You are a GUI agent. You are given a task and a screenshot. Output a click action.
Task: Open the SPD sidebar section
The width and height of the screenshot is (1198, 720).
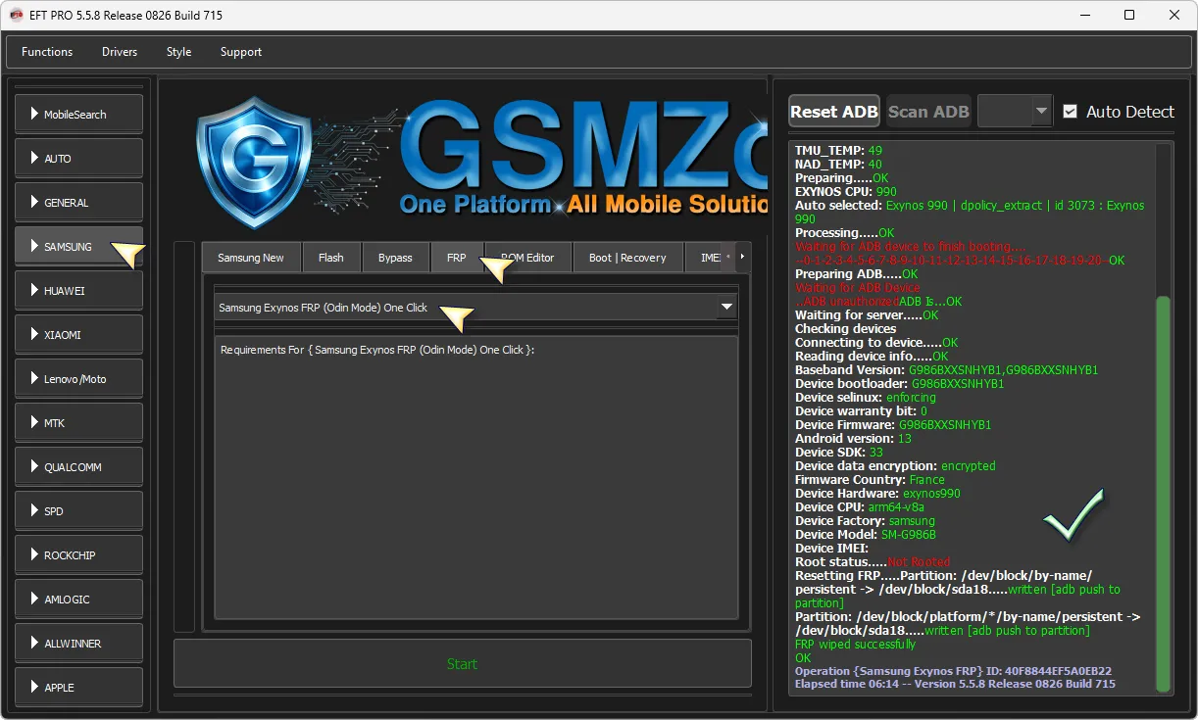[x=78, y=511]
